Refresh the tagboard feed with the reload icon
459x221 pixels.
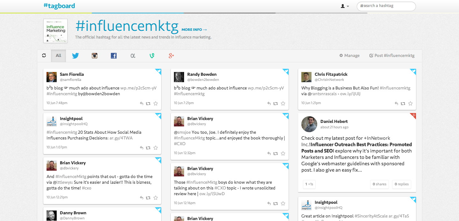44,55
